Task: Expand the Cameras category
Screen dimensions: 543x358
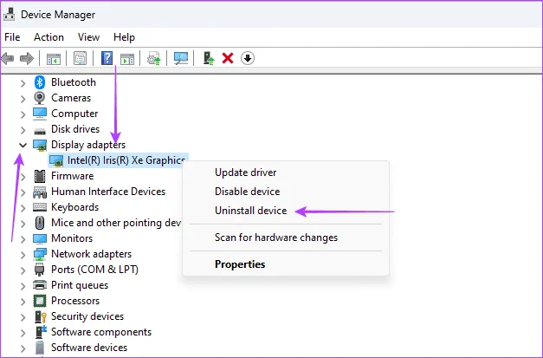Action: (23, 99)
